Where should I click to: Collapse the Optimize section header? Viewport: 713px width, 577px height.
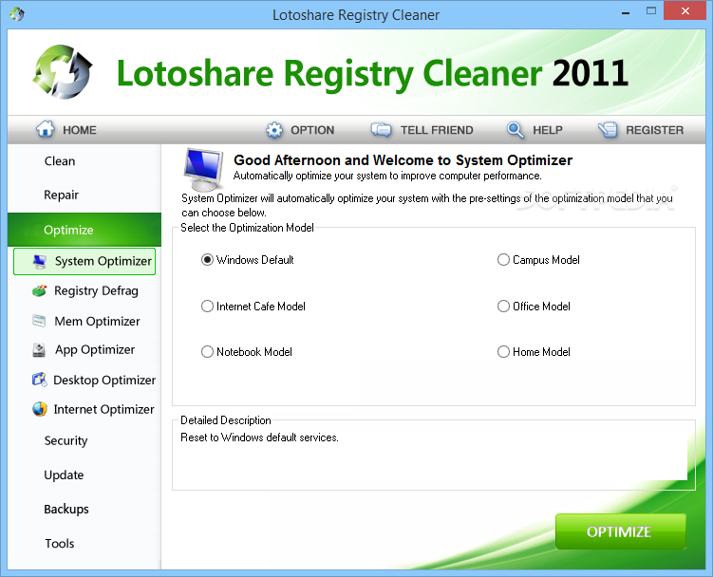pyautogui.click(x=84, y=230)
